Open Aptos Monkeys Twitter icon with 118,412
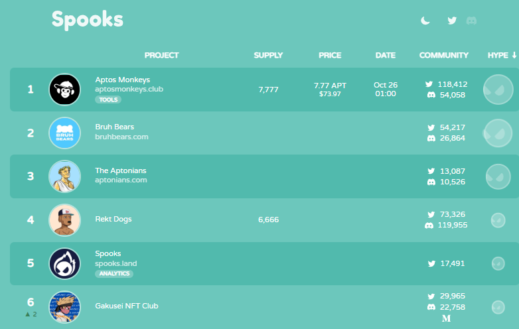 pos(429,84)
